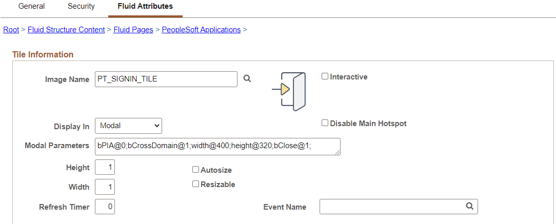Image resolution: width=556 pixels, height=224 pixels.
Task: Navigate to the PeopleSoft Applications breadcrumb
Action: (x=202, y=30)
